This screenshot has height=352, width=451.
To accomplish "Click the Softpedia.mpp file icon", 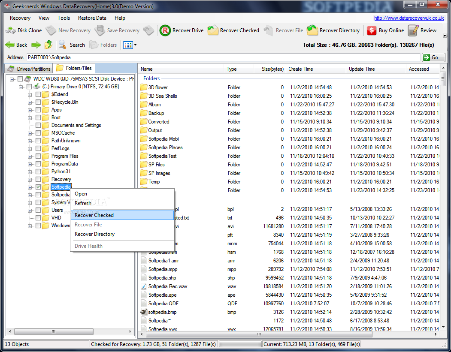I will click(x=143, y=269).
